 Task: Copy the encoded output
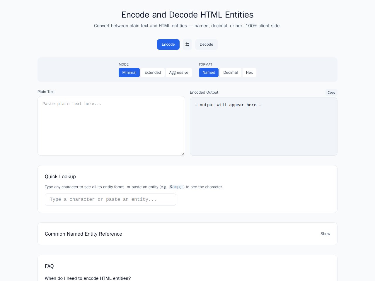(331, 92)
